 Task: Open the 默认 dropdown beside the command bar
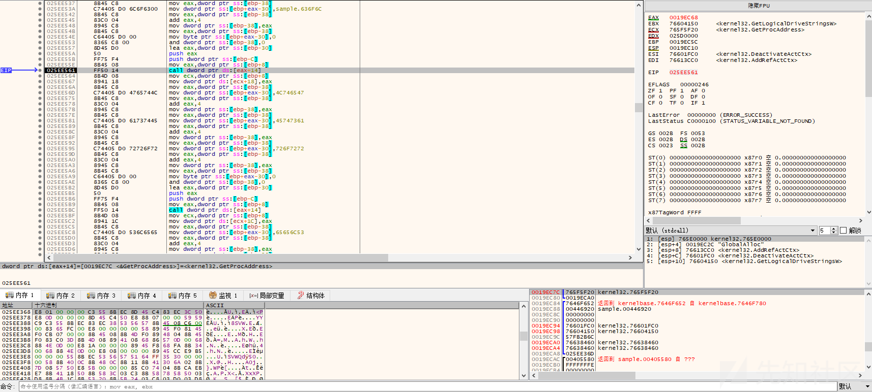(x=854, y=387)
